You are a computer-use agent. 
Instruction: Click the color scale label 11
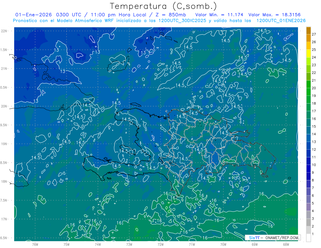(314, 157)
